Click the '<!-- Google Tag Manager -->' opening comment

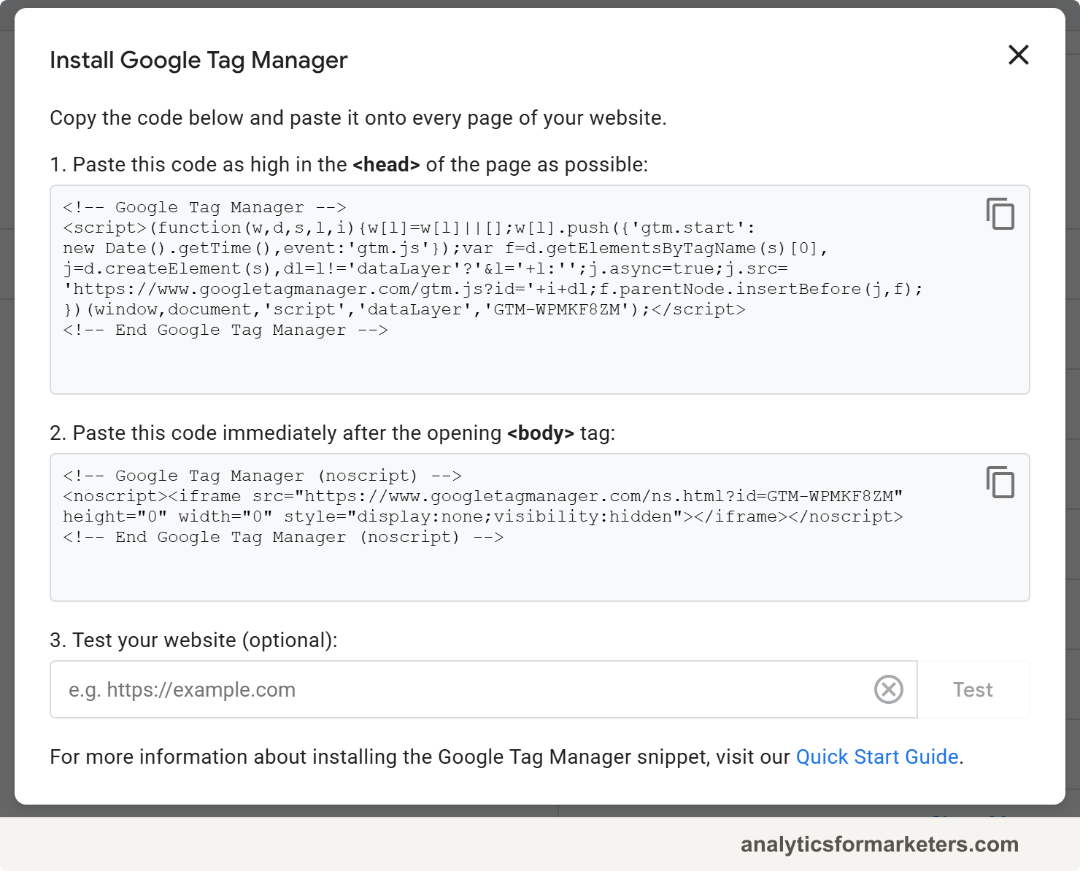204,207
